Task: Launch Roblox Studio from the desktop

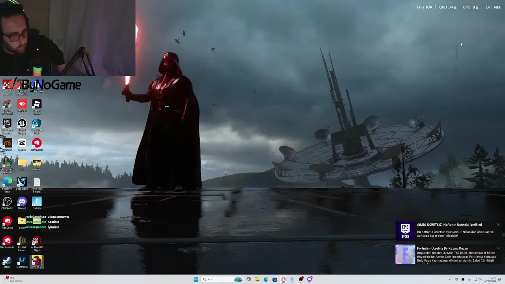Action: [37, 106]
